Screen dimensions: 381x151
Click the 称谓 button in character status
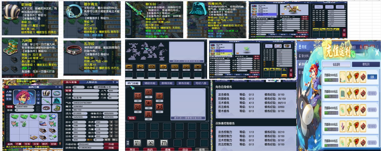coord(69,91)
